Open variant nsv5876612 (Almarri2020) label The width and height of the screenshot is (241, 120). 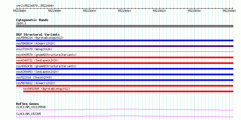(36, 83)
